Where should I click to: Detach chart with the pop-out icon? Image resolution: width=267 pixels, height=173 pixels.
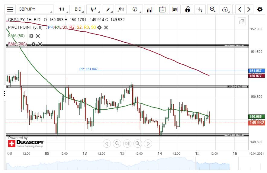(x=242, y=21)
